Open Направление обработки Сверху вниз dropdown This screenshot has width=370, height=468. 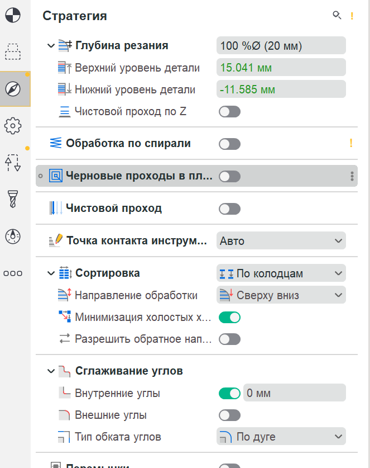pyautogui.click(x=281, y=295)
